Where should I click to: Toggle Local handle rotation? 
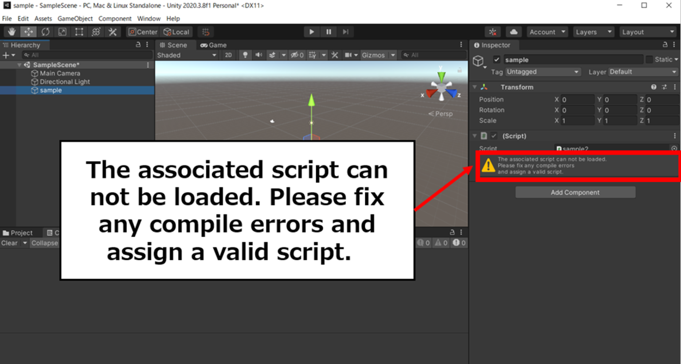(x=176, y=32)
